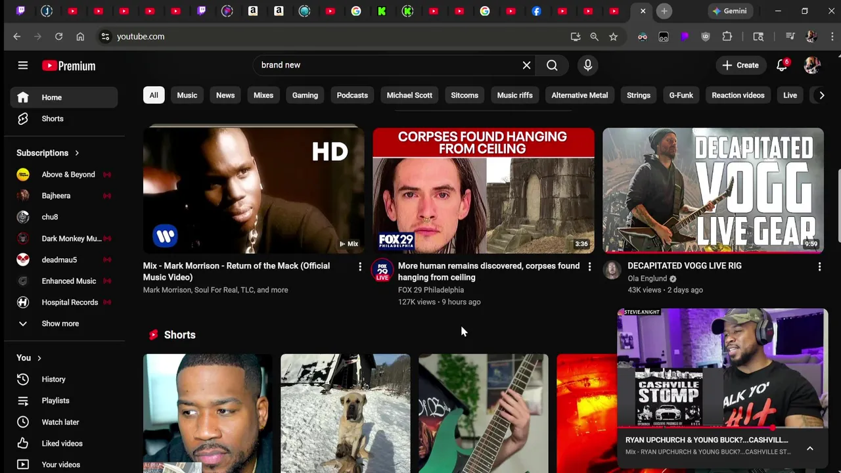Image resolution: width=841 pixels, height=473 pixels.
Task: Select the Gaming filter chip
Action: click(x=305, y=95)
